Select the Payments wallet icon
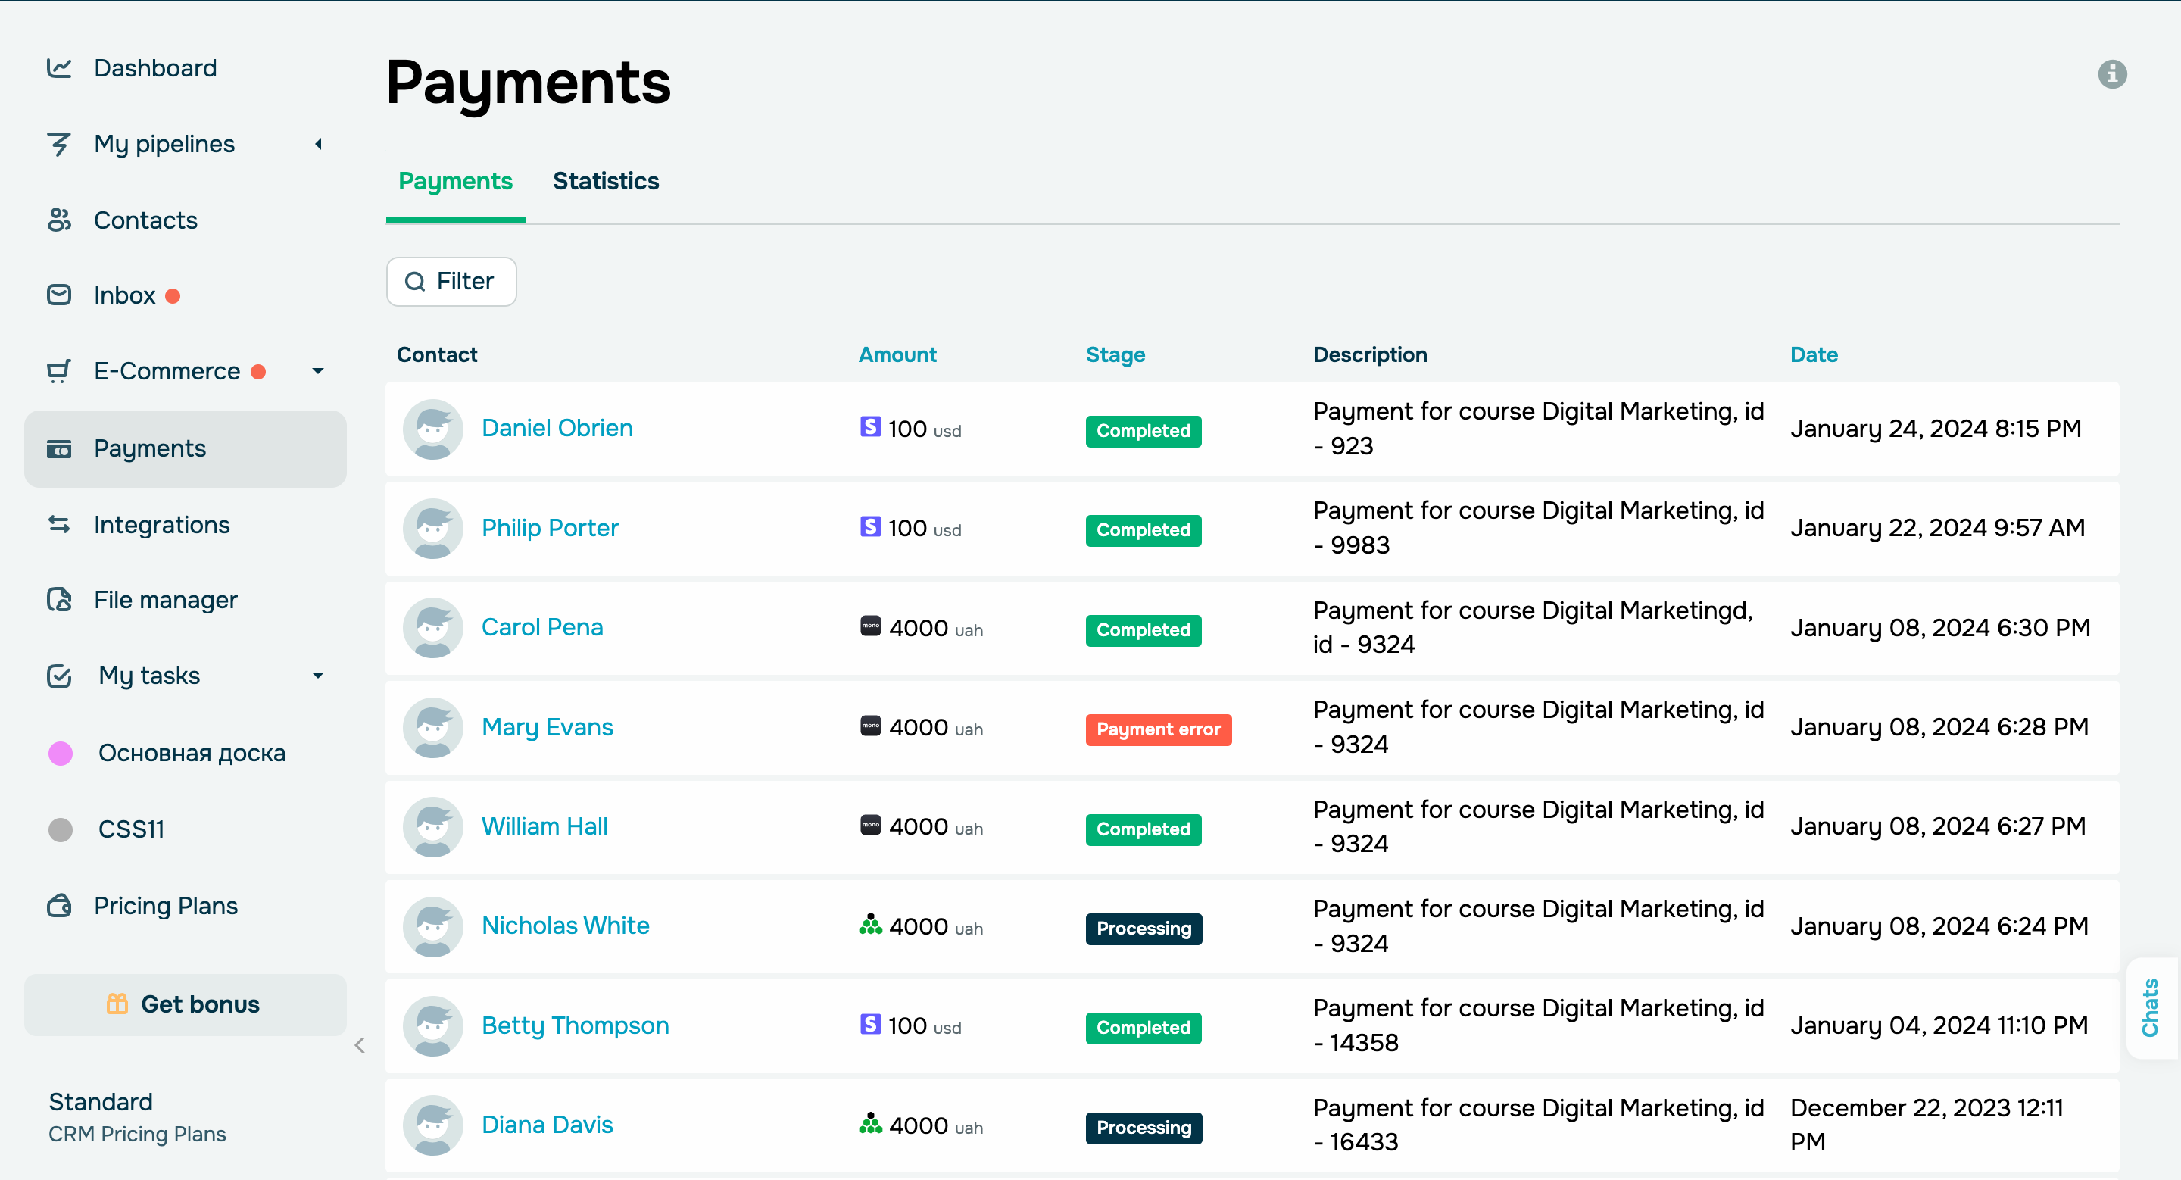Viewport: 2181px width, 1180px height. [58, 449]
